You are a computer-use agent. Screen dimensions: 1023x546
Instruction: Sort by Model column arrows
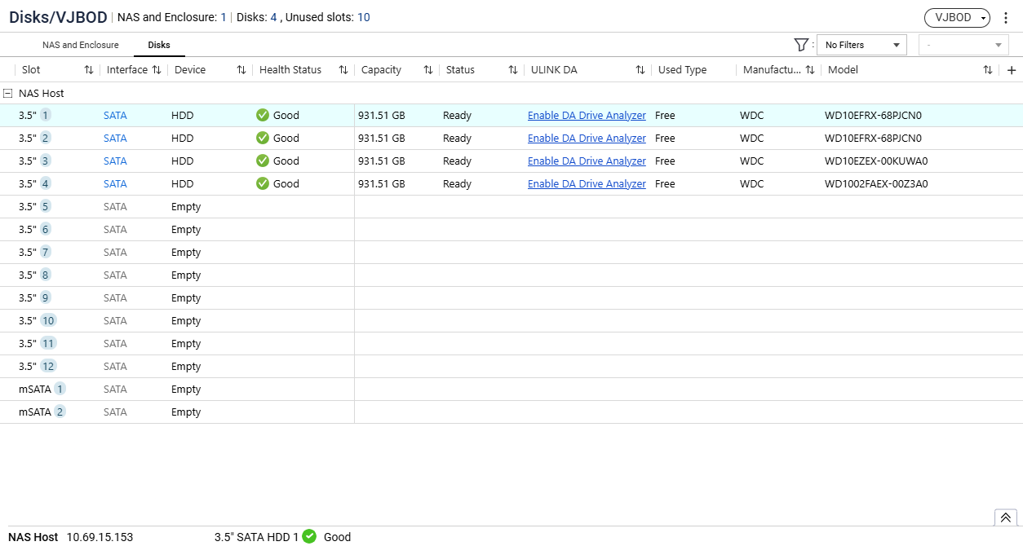click(x=988, y=70)
